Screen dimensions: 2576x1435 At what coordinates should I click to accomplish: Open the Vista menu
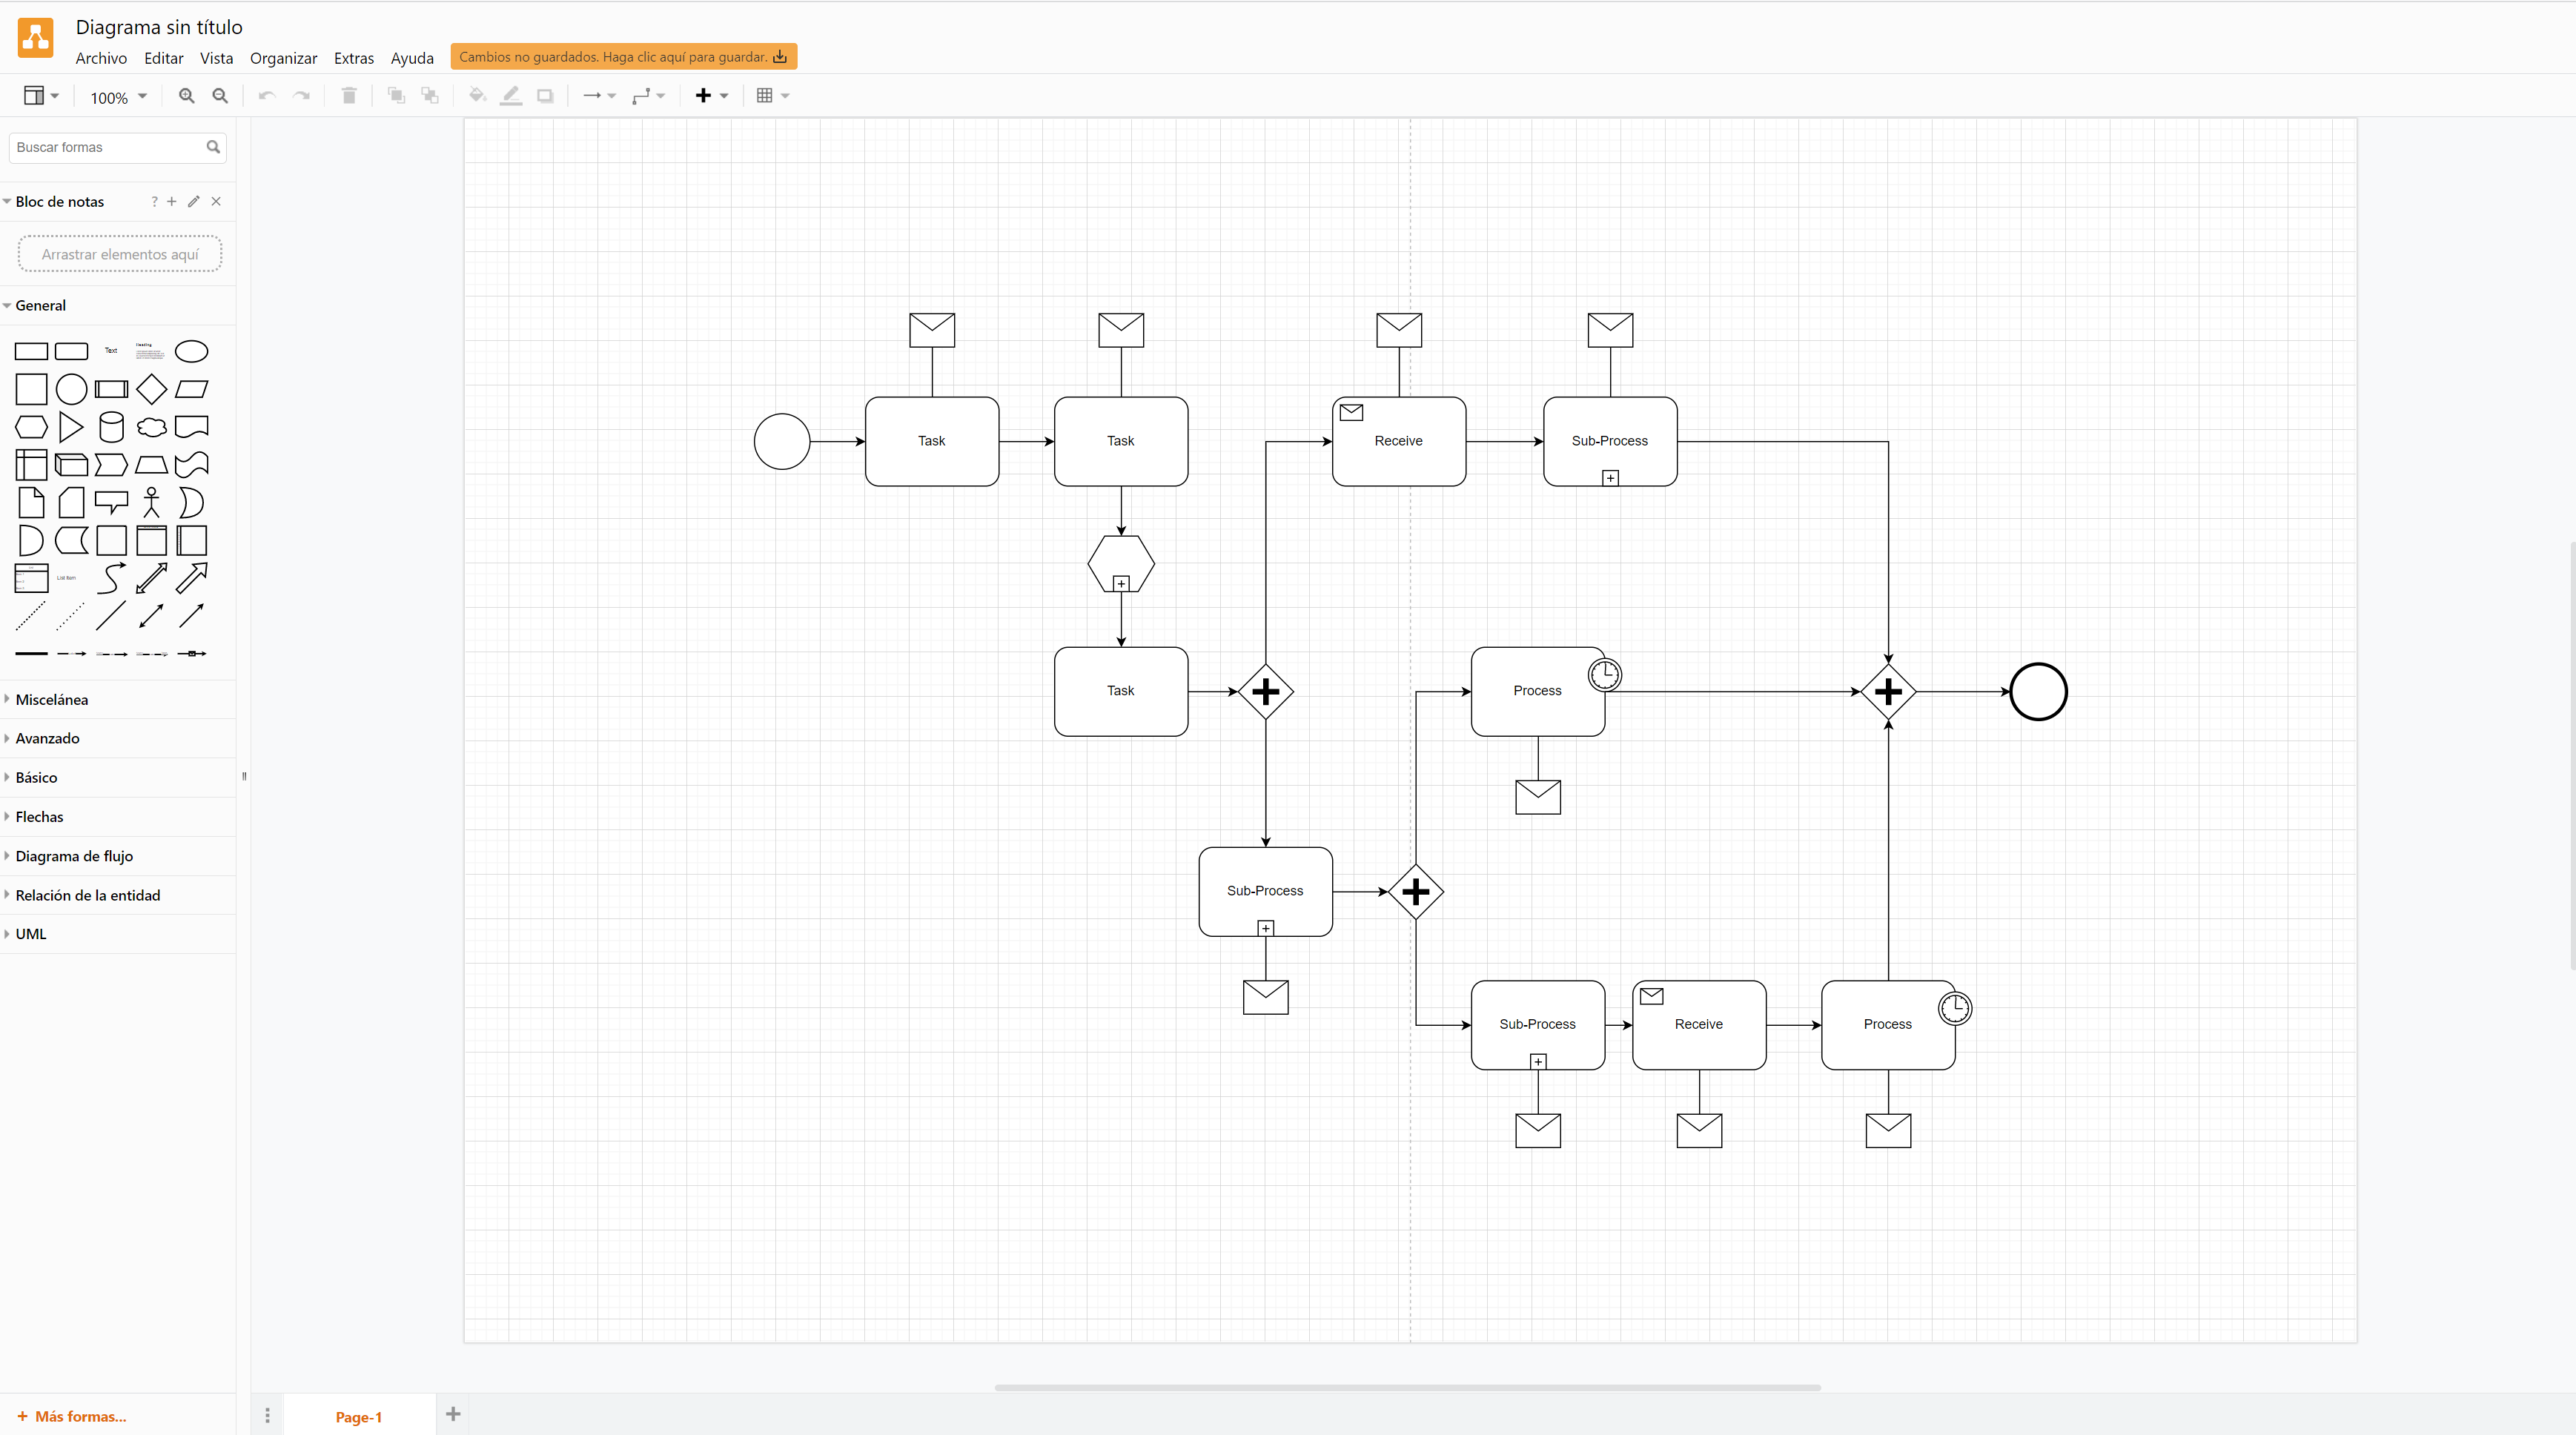(x=216, y=58)
